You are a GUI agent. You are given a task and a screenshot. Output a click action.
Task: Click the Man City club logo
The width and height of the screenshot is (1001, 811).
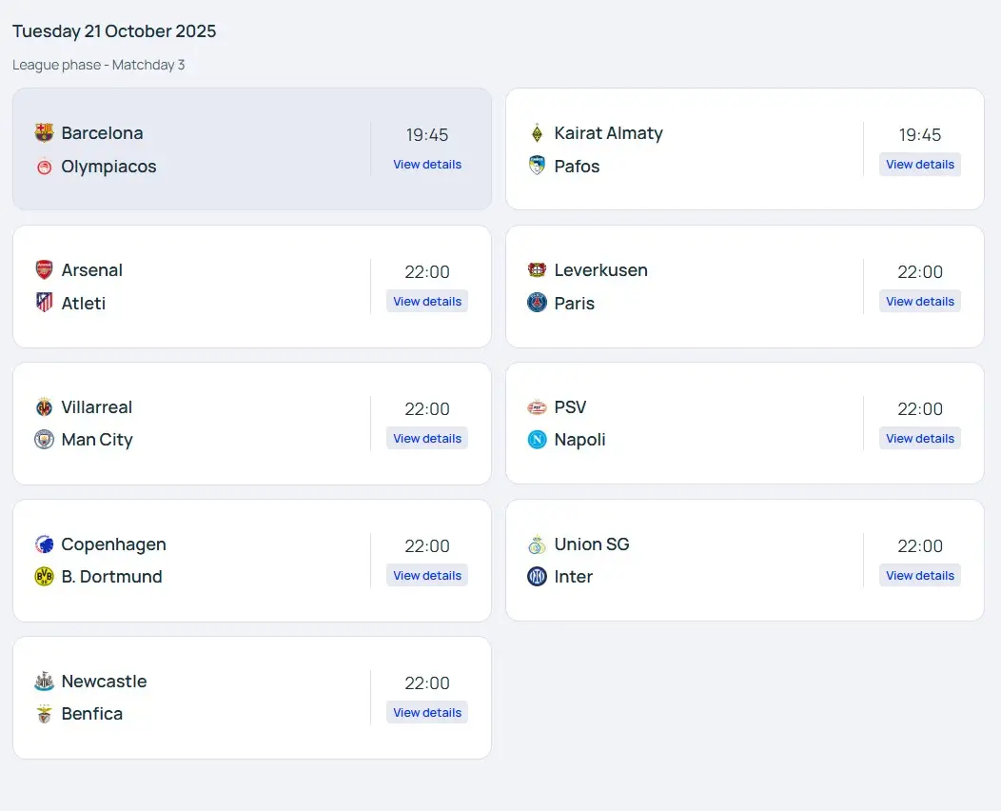point(44,440)
